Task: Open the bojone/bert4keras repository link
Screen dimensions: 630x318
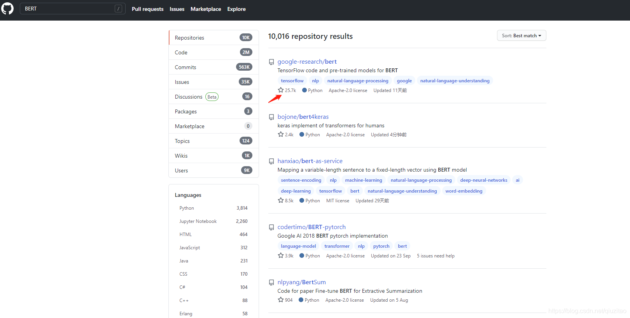Action: click(x=303, y=117)
